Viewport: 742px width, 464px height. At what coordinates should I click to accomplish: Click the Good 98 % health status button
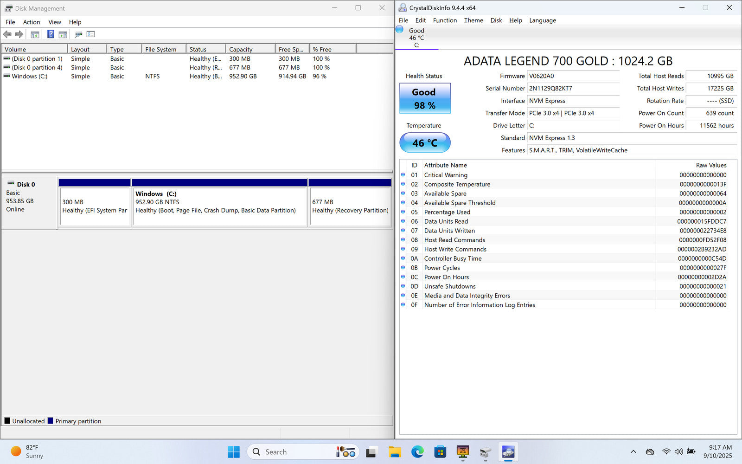pos(425,98)
